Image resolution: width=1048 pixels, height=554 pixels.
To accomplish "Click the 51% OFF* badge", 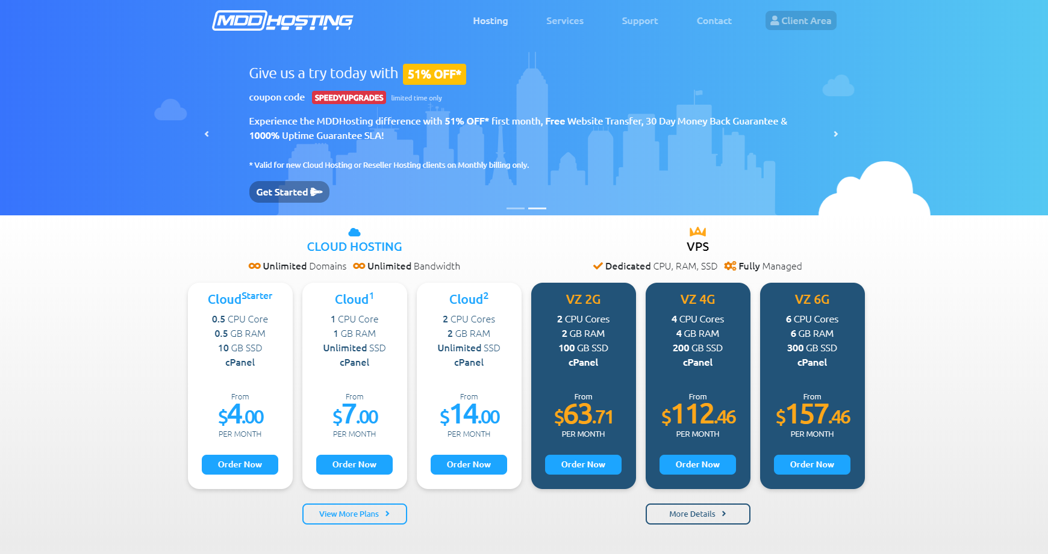I will (434, 74).
